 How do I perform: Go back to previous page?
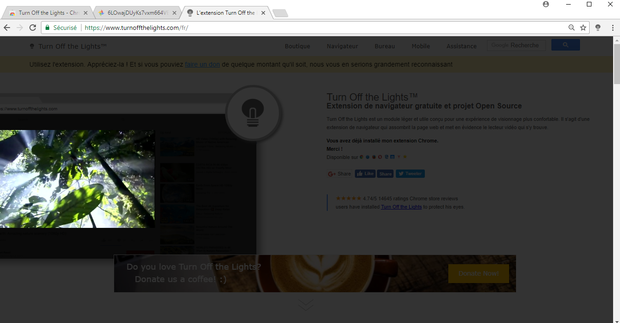point(7,28)
